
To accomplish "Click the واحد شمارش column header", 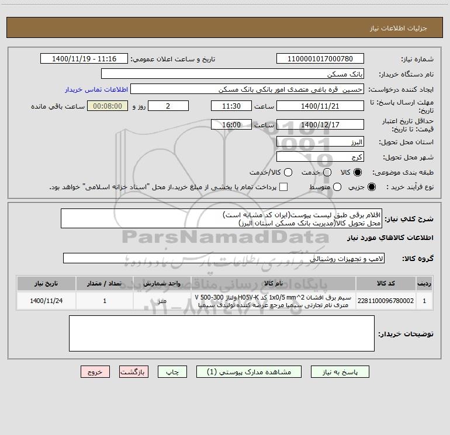I will [162, 284].
